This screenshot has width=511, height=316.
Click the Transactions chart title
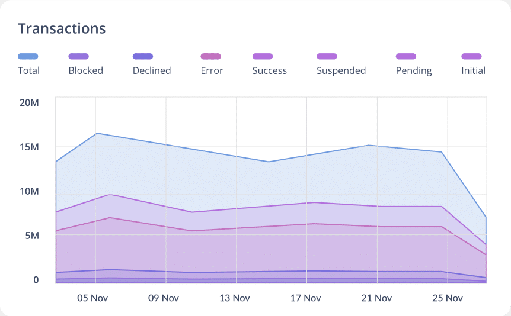62,28
